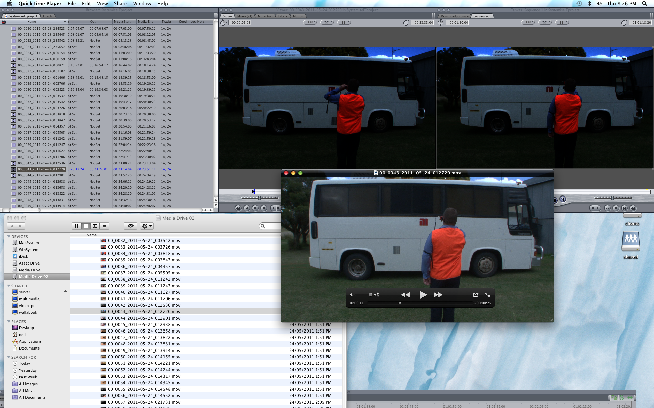The image size is (654, 408).
Task: Click the QuickTime rewind button
Action: 405,295
